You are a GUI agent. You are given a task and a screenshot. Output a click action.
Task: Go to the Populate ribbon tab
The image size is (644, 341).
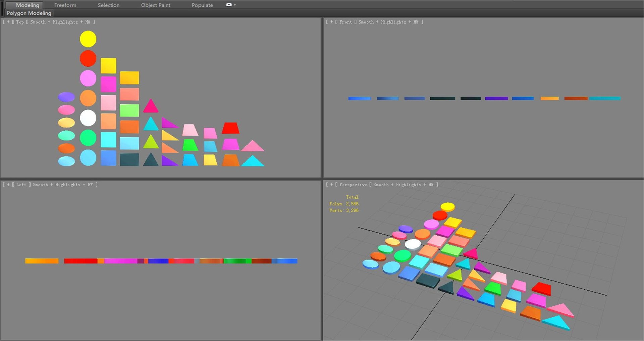(202, 5)
